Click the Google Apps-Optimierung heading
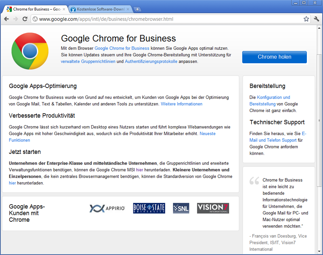This screenshot has height=255, width=323. [x=43, y=86]
